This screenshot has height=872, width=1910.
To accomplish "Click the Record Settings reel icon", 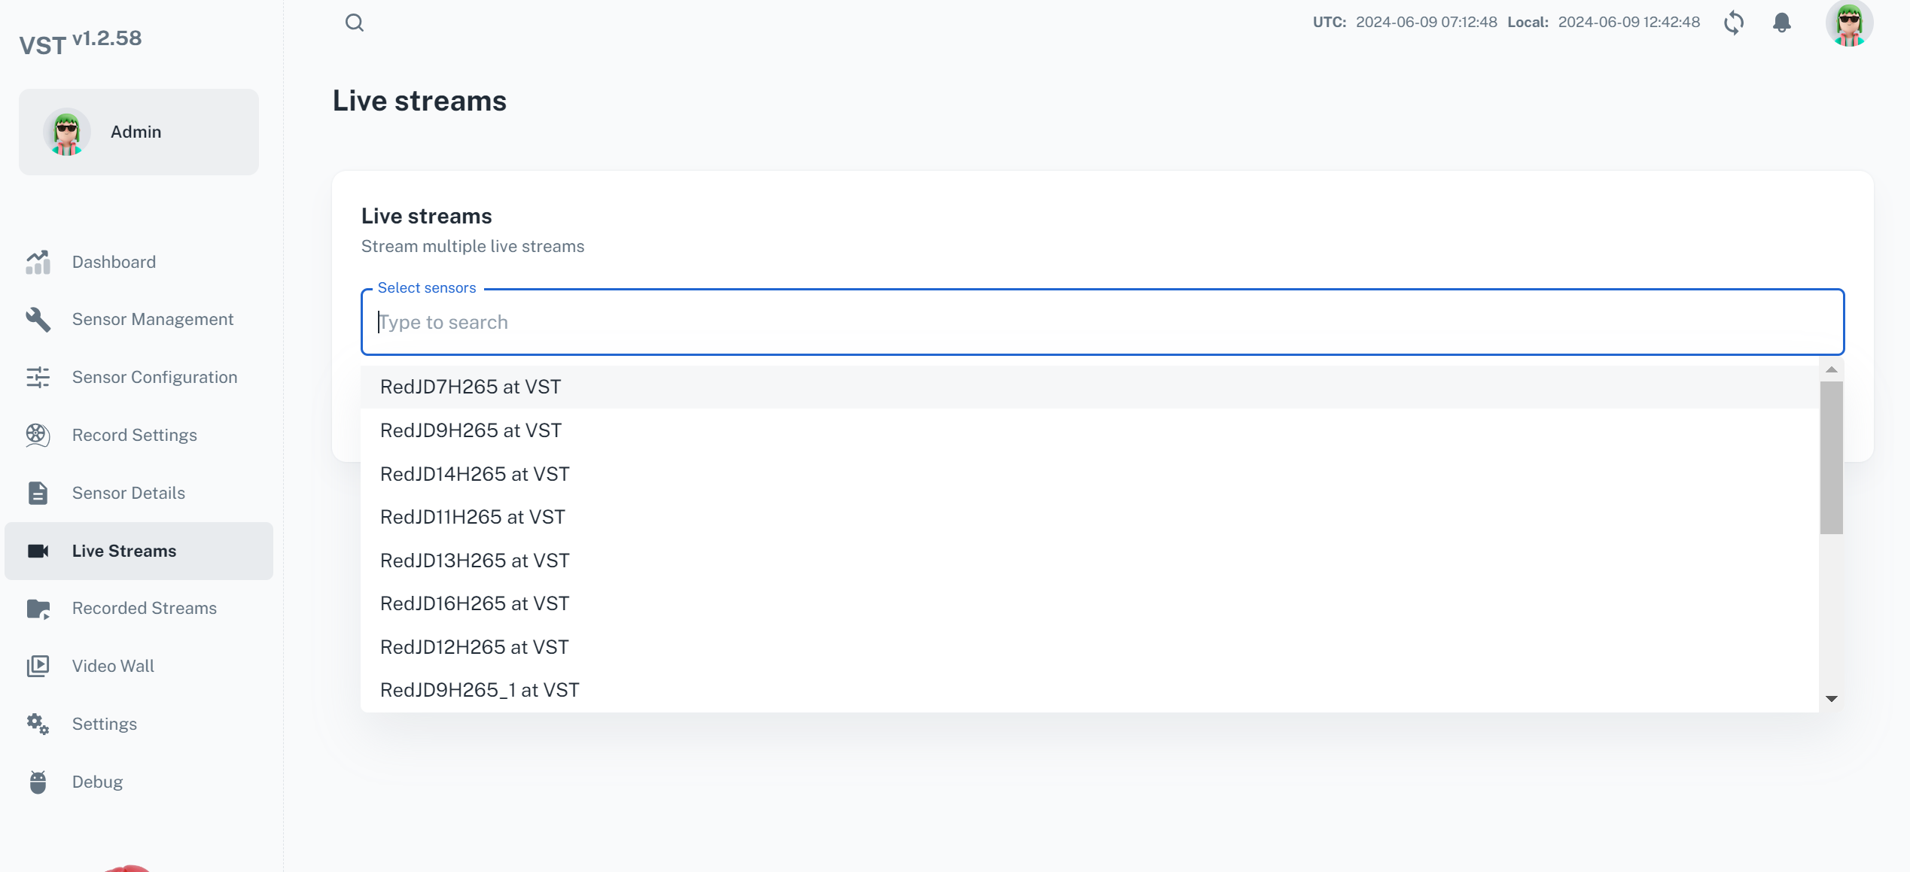I will pyautogui.click(x=38, y=435).
